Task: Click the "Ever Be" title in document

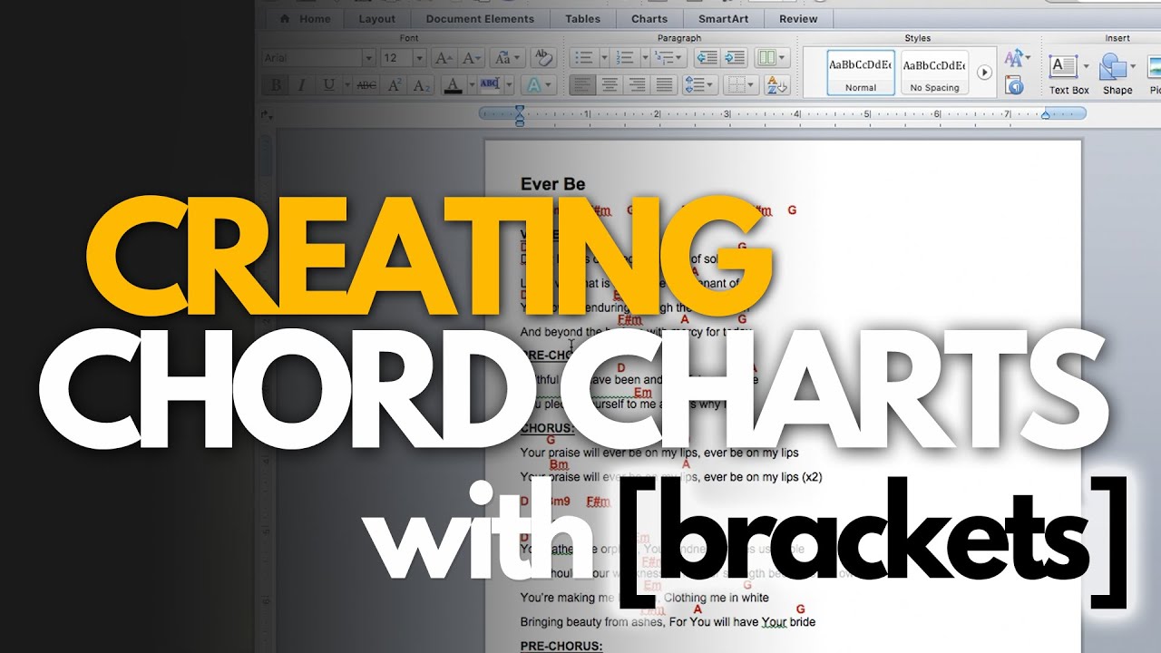Action: click(x=552, y=184)
